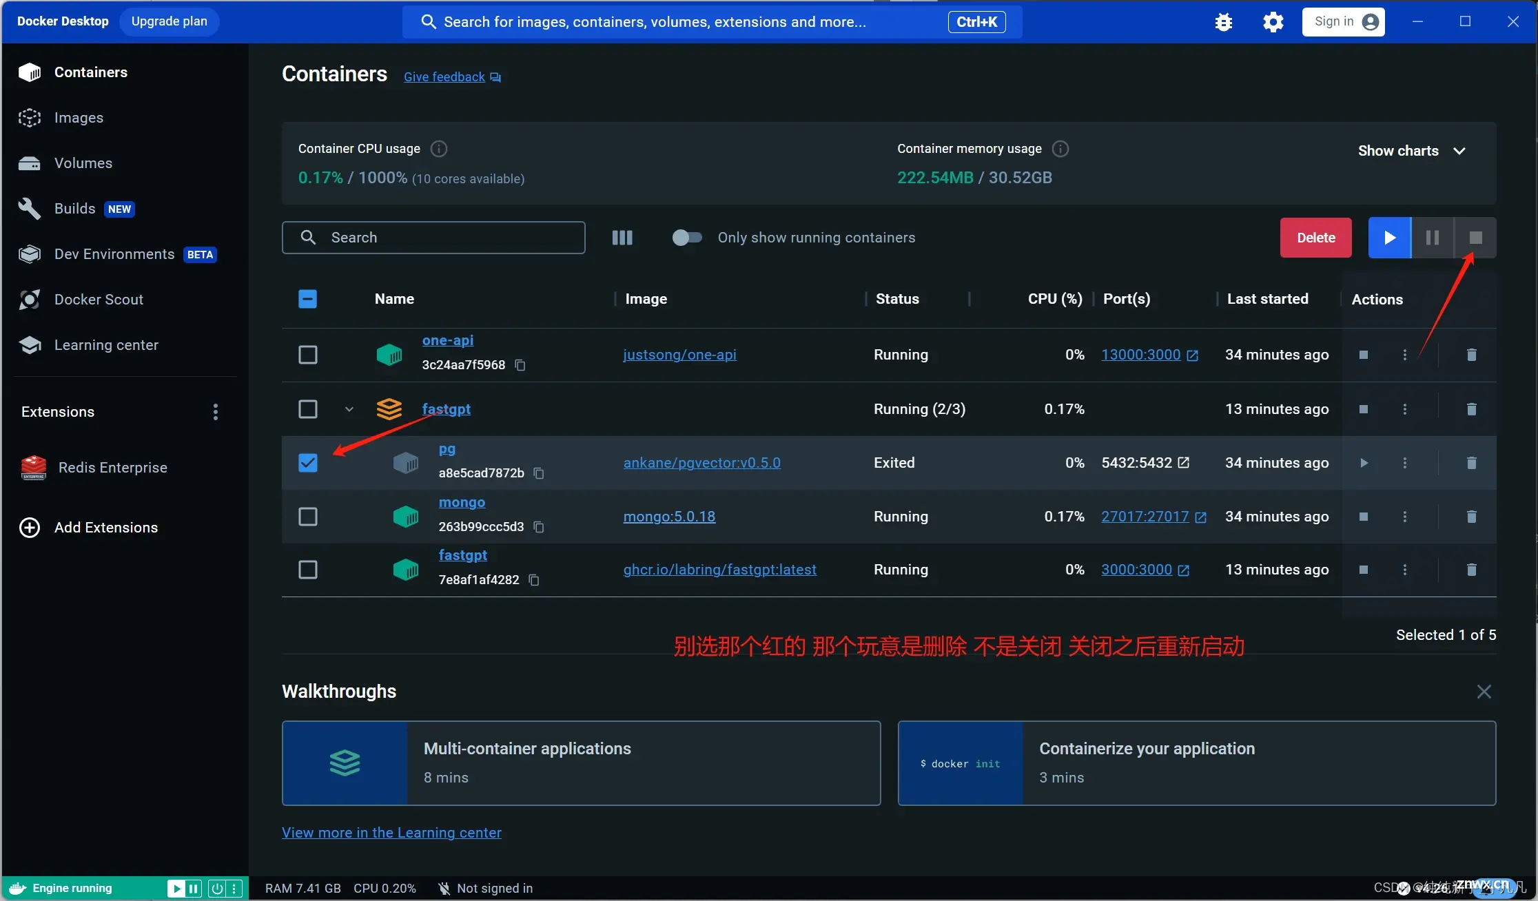Select the mongo container checkbox
Screen dimensions: 1538x901
pos(307,517)
